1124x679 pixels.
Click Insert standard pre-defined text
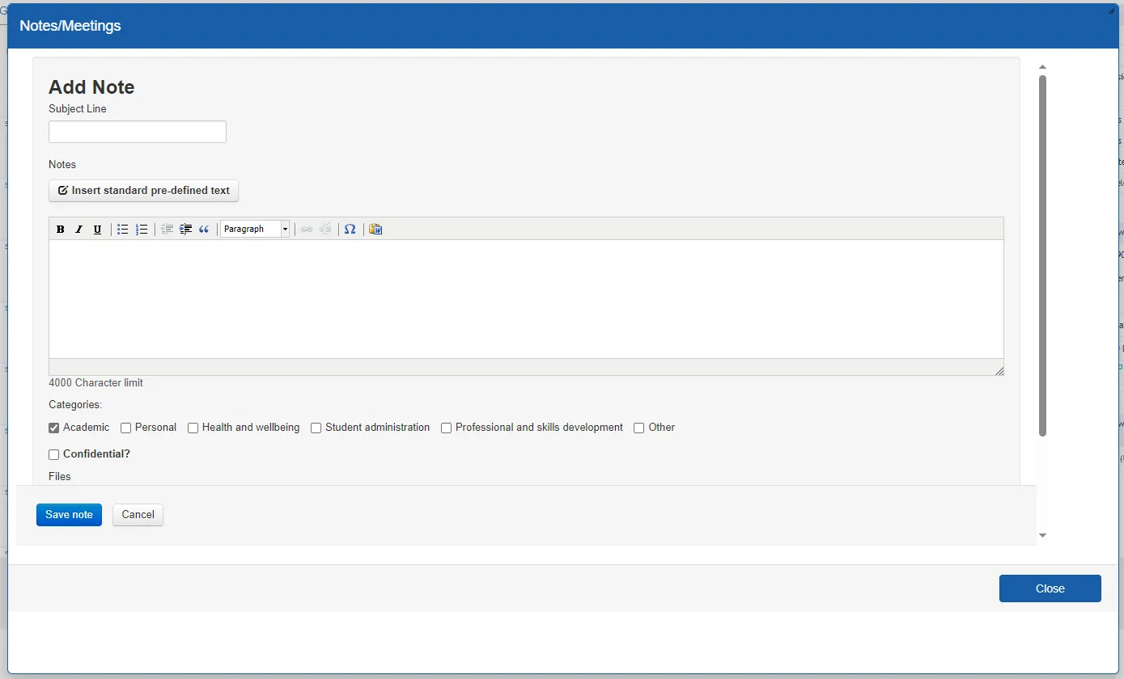pyautogui.click(x=143, y=191)
